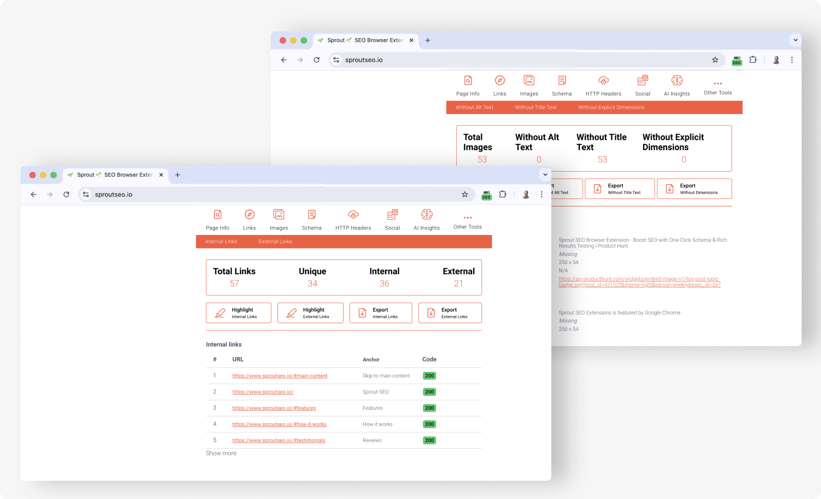The image size is (821, 499).
Task: Click 'Skip to main content' anchor text
Action: point(386,376)
